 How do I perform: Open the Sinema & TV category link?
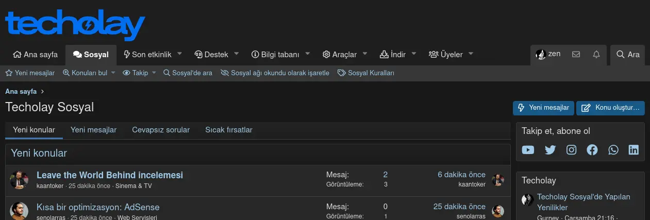[134, 185]
